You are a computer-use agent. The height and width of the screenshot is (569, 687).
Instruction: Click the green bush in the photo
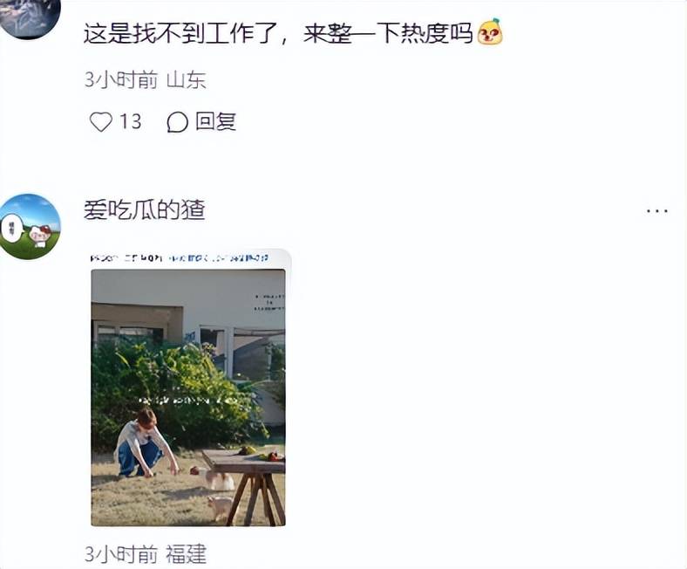pyautogui.click(x=175, y=390)
